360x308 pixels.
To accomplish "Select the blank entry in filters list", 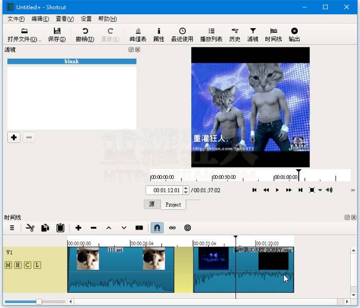I will click(x=71, y=61).
